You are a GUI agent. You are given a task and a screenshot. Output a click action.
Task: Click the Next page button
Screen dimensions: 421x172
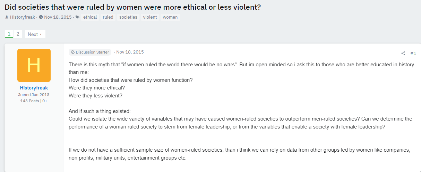pyautogui.click(x=35, y=34)
